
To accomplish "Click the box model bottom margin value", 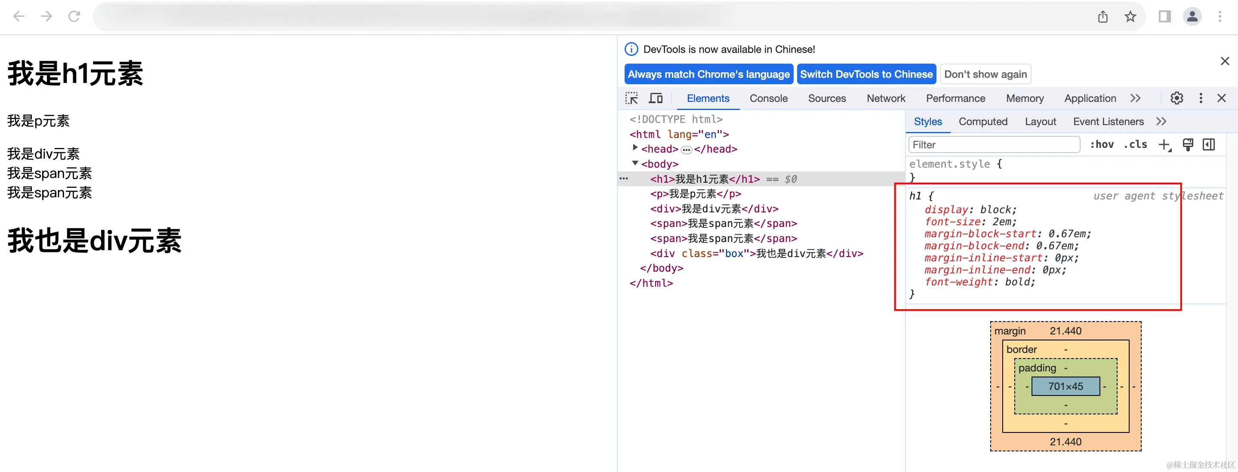I will click(x=1066, y=442).
